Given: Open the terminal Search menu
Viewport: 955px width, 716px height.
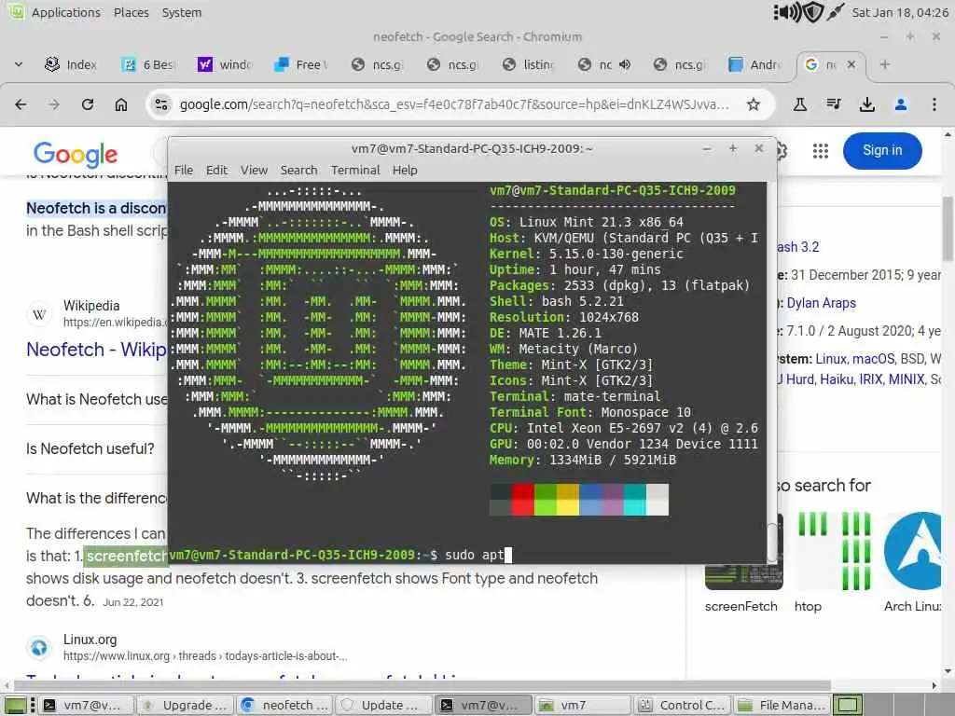Looking at the screenshot, I should tap(298, 171).
